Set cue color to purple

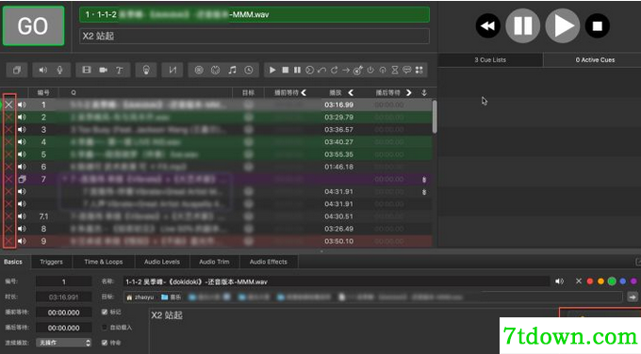click(633, 282)
